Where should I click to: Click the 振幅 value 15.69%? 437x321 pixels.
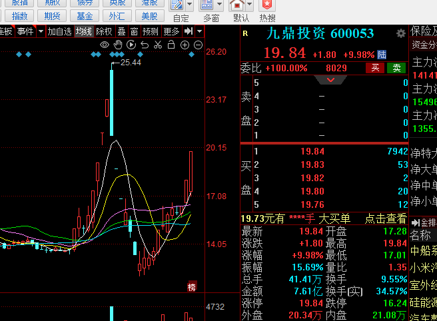pyautogui.click(x=307, y=267)
